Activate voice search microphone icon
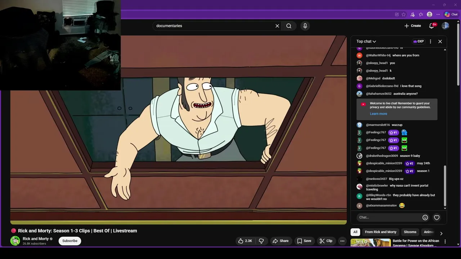The height and width of the screenshot is (259, 461). 305,26
